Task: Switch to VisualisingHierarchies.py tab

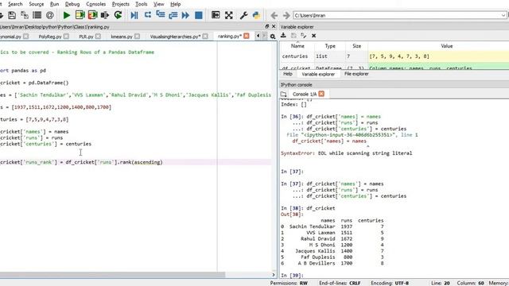Action: (x=175, y=37)
